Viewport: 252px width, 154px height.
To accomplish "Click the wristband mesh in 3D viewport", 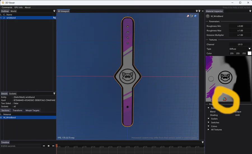I will 128,72.
